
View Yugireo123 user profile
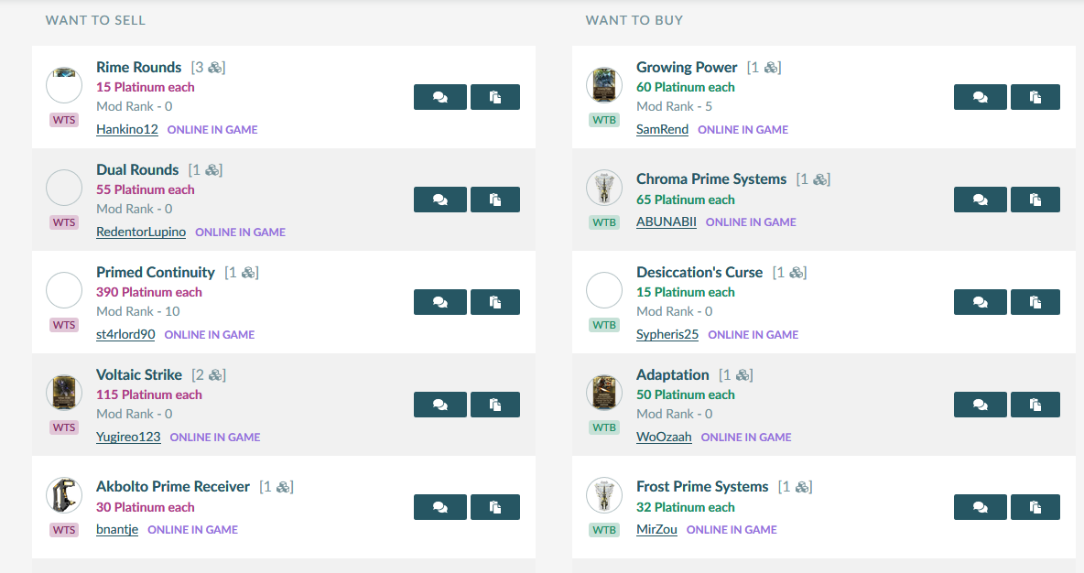pyautogui.click(x=128, y=437)
